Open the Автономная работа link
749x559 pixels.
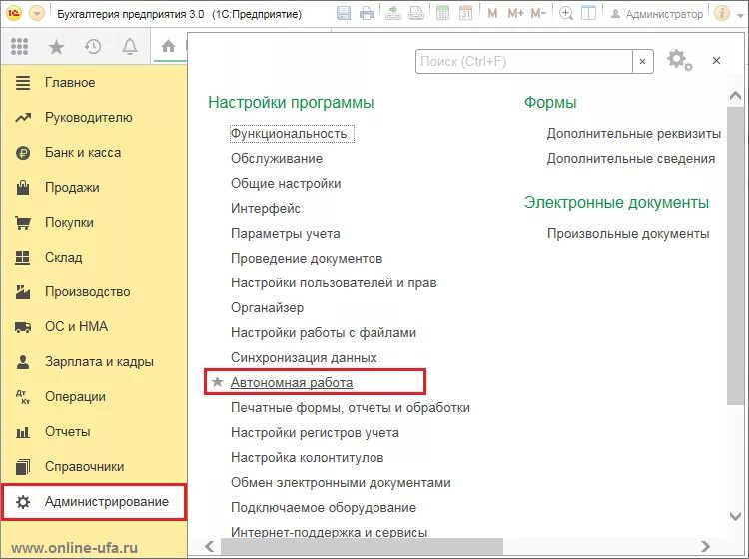(292, 383)
